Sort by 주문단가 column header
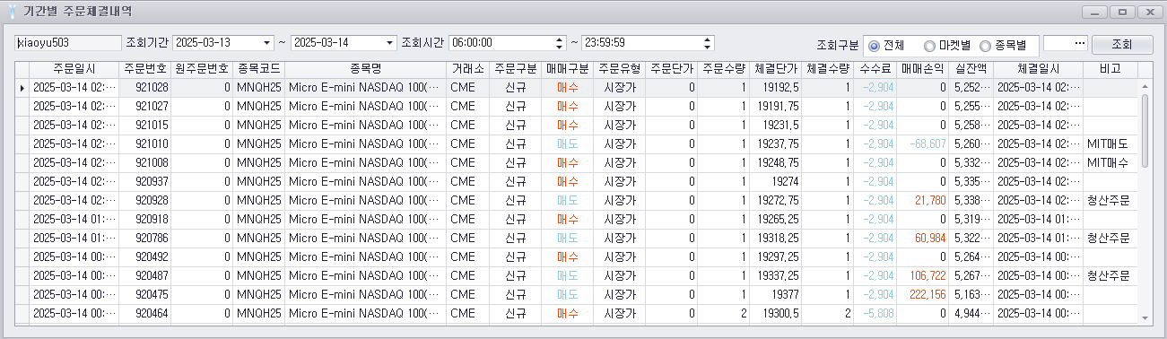 click(x=672, y=69)
